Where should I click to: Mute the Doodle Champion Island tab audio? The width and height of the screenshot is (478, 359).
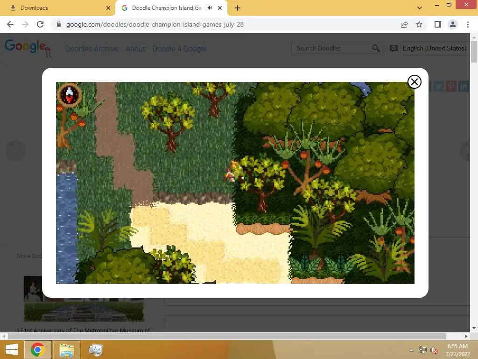(210, 8)
